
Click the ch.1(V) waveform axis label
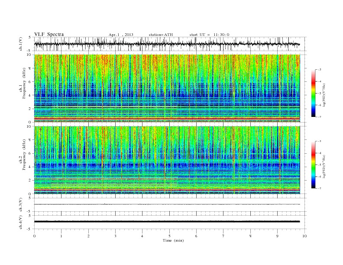pos(21,43)
